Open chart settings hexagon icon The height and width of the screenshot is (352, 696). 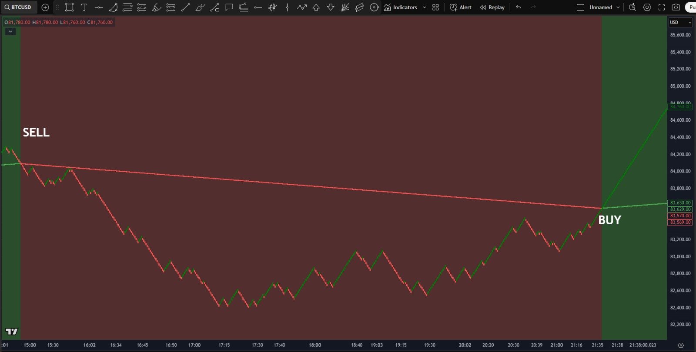[647, 7]
